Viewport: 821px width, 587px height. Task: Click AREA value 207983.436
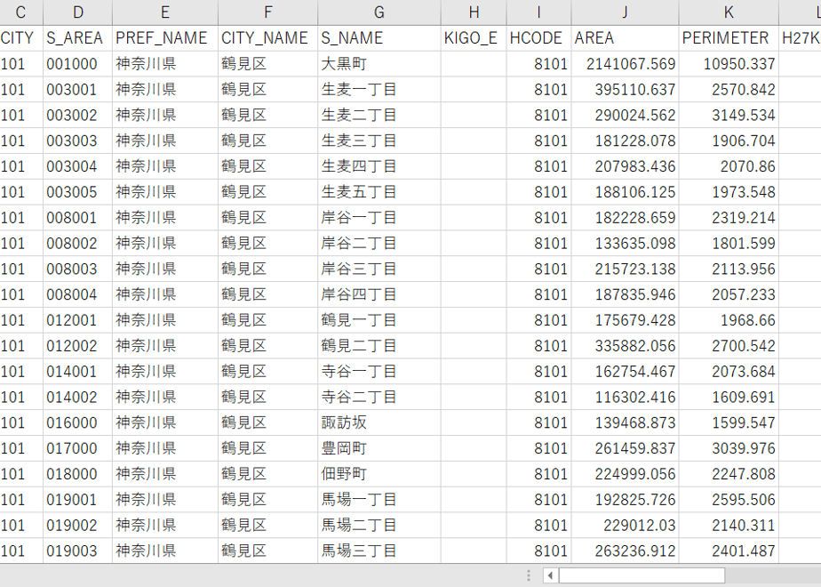coord(626,166)
